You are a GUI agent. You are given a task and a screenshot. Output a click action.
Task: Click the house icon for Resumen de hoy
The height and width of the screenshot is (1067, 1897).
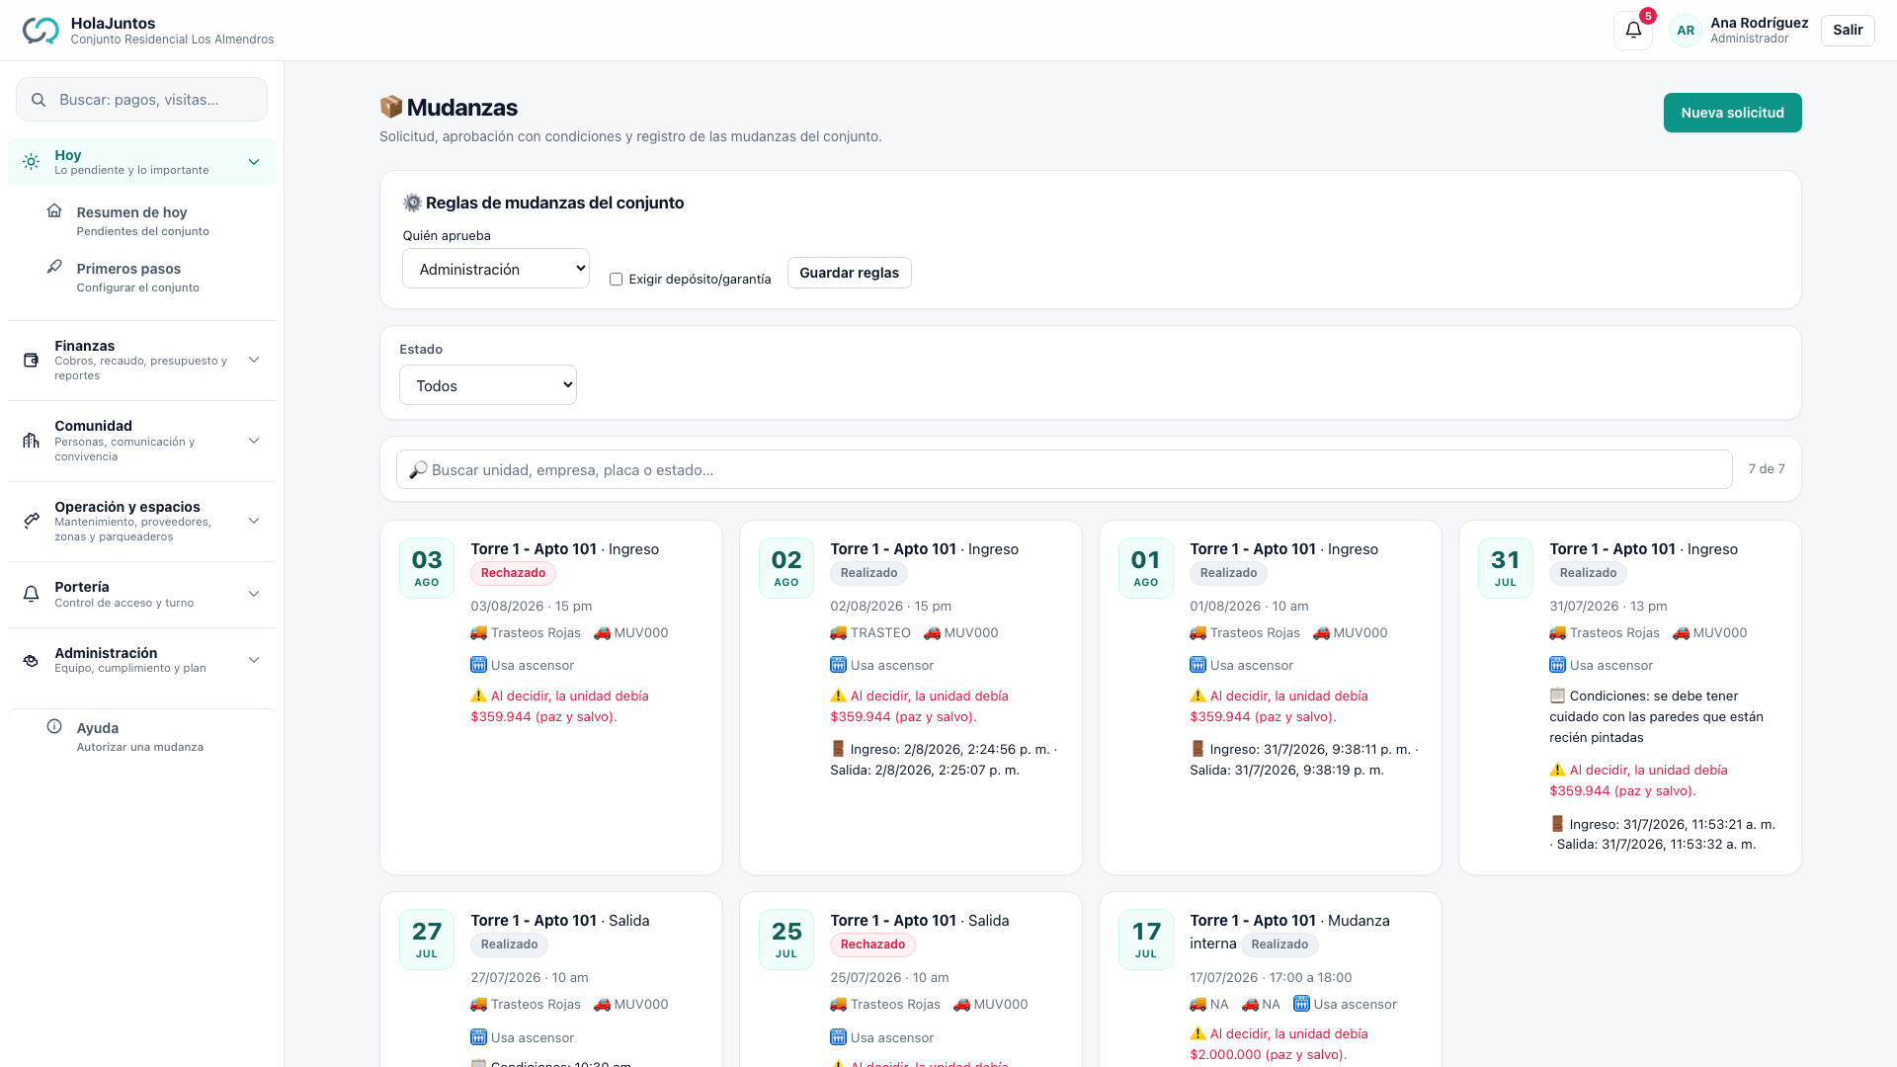pos(54,210)
